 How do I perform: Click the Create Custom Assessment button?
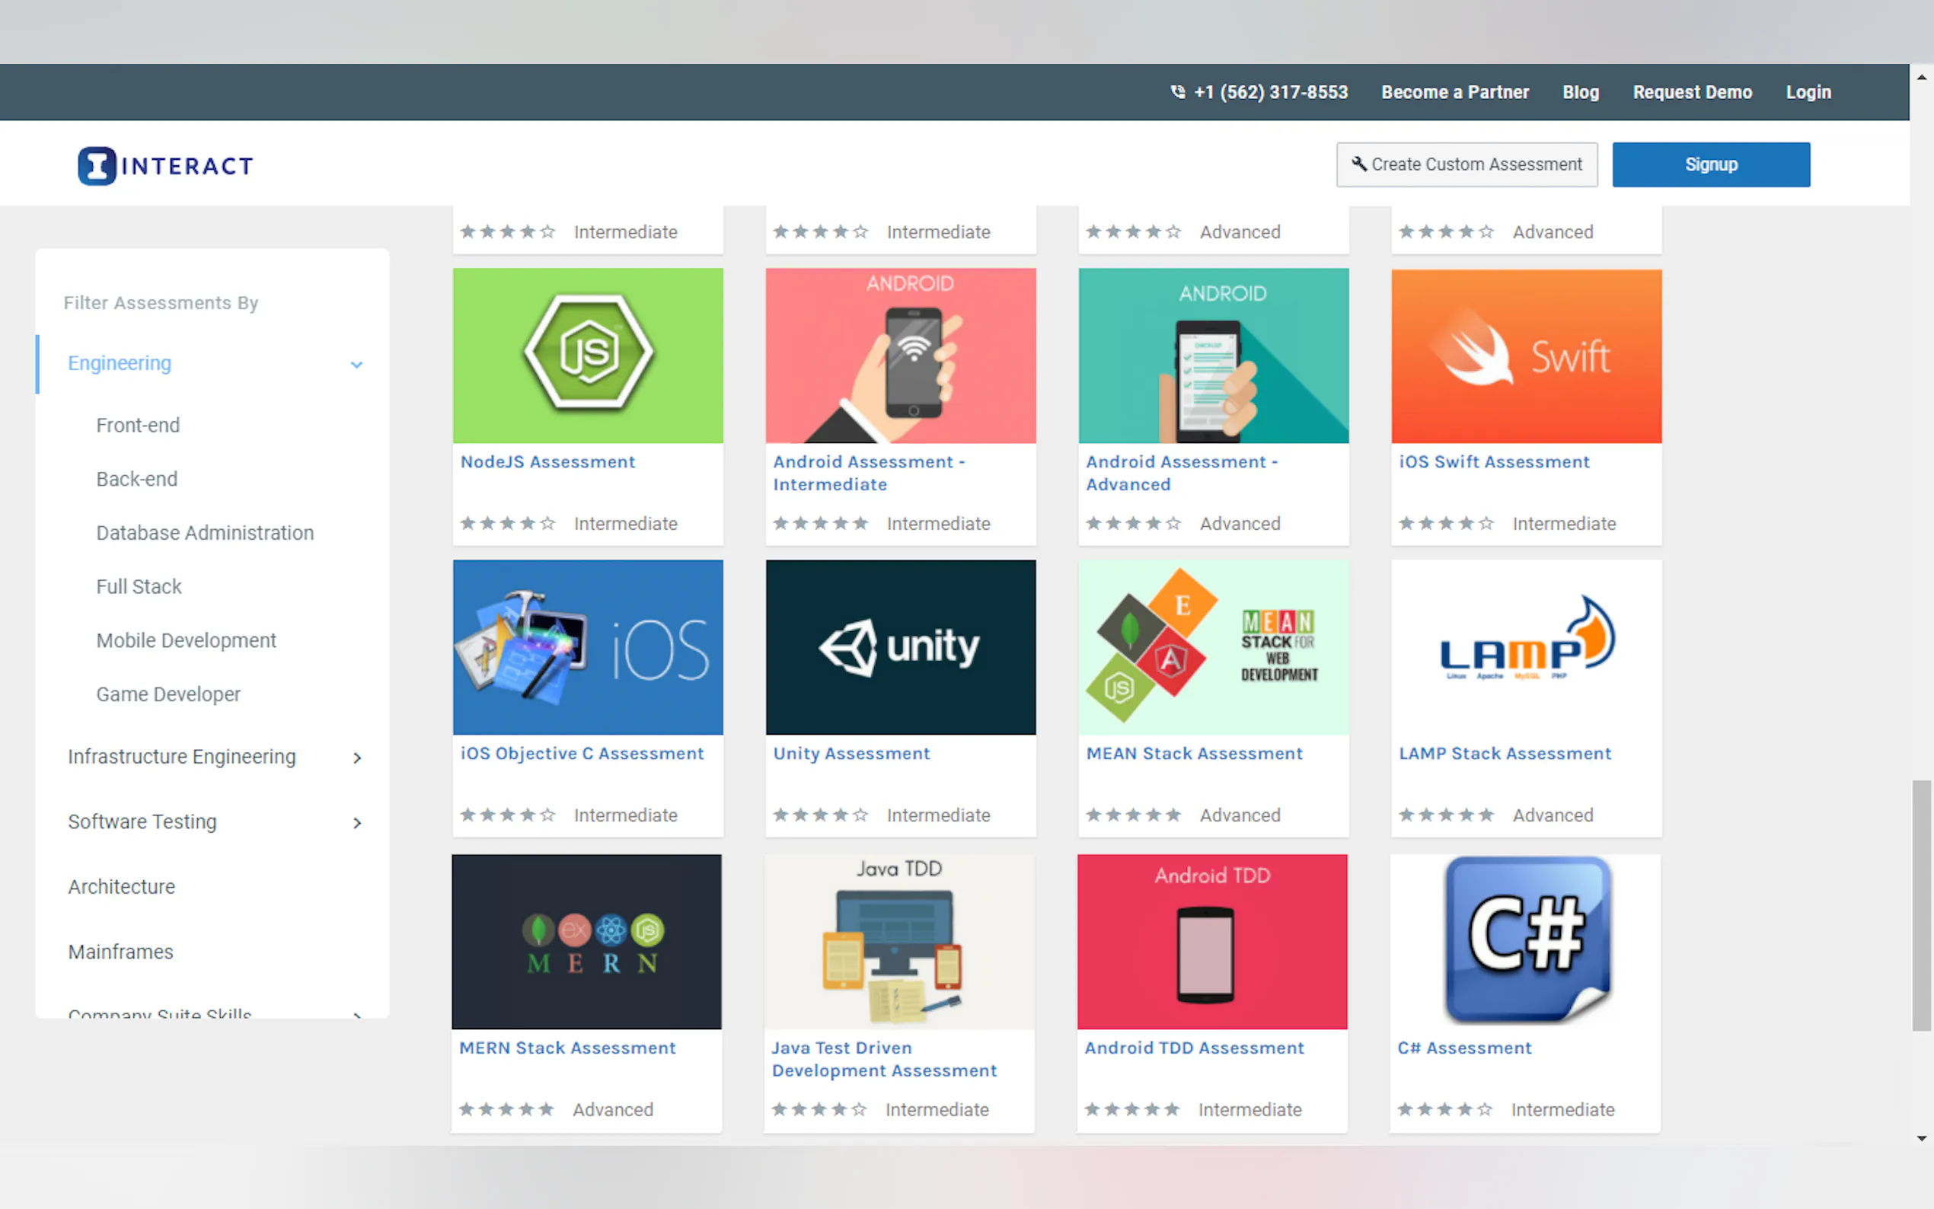coord(1466,164)
